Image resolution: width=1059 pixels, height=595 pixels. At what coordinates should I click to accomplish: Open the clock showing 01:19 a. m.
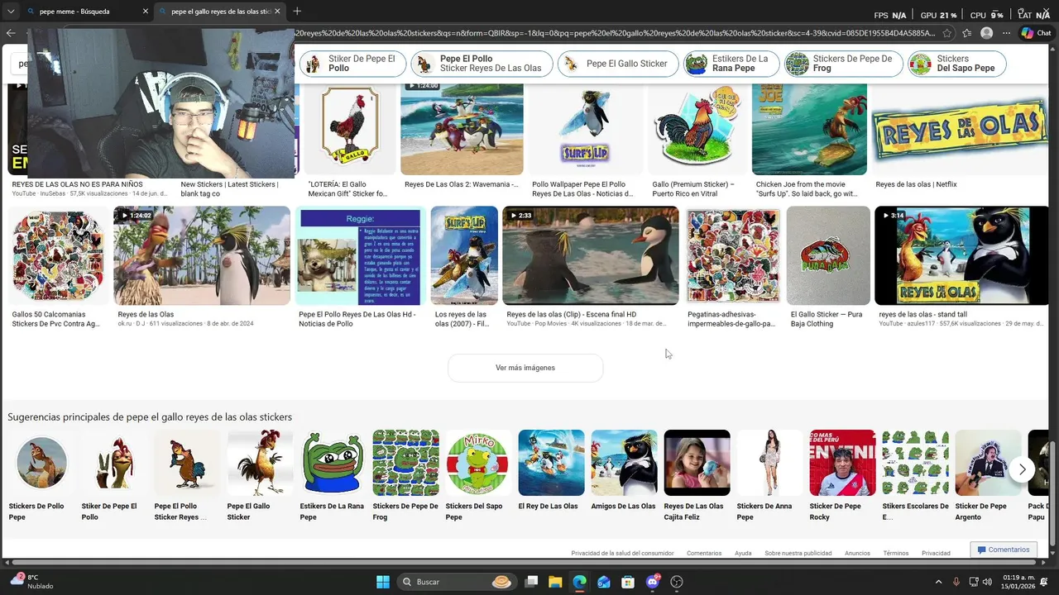click(1018, 582)
